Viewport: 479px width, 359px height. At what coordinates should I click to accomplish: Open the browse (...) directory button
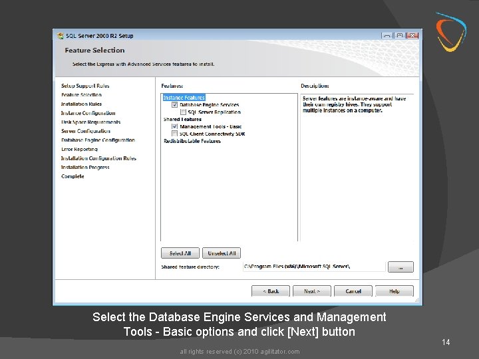pyautogui.click(x=400, y=267)
